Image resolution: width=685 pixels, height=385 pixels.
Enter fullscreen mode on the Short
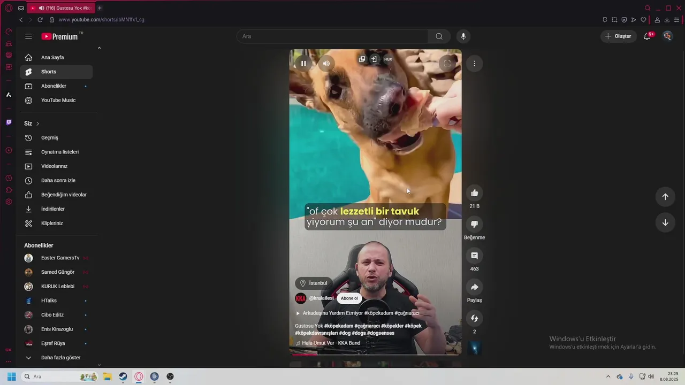tap(447, 64)
